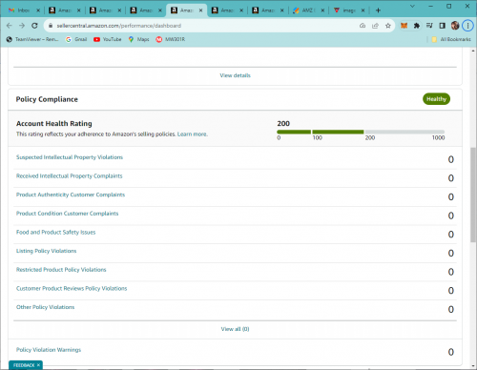This screenshot has height=370, width=477.
Task: Open Food and Product Safety Issues
Action: coord(55,233)
